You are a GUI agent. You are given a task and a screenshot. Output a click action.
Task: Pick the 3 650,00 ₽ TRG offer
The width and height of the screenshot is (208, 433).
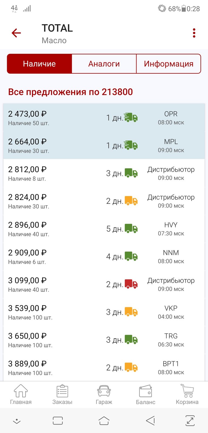(104, 340)
